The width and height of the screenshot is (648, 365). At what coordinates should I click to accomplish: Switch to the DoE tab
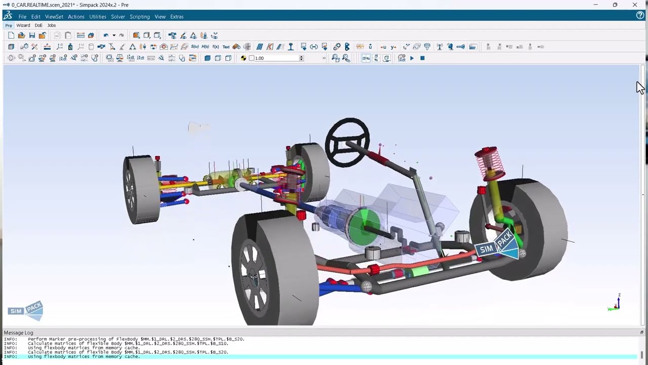tap(38, 25)
